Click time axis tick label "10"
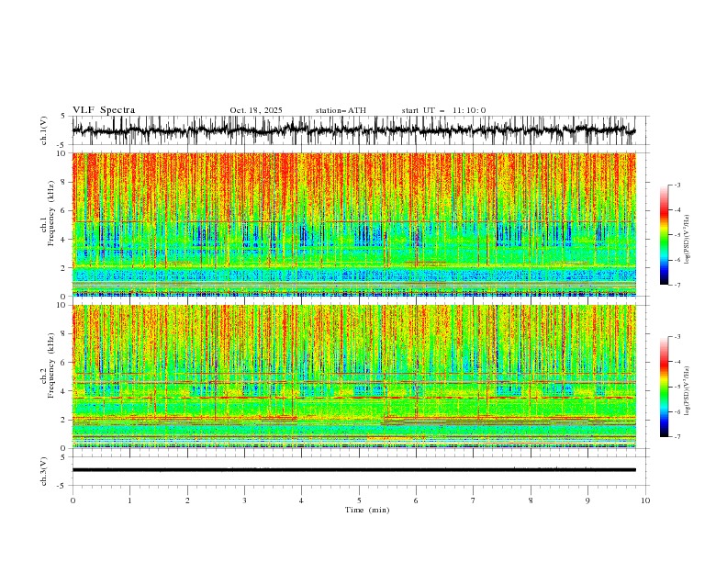Image resolution: width=727 pixels, height=562 pixels. (645, 500)
